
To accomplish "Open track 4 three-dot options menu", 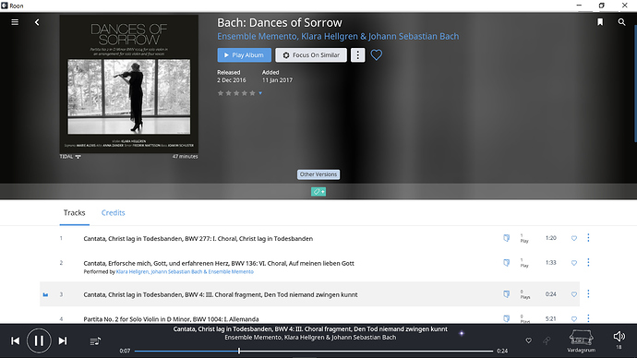I will pos(588,318).
